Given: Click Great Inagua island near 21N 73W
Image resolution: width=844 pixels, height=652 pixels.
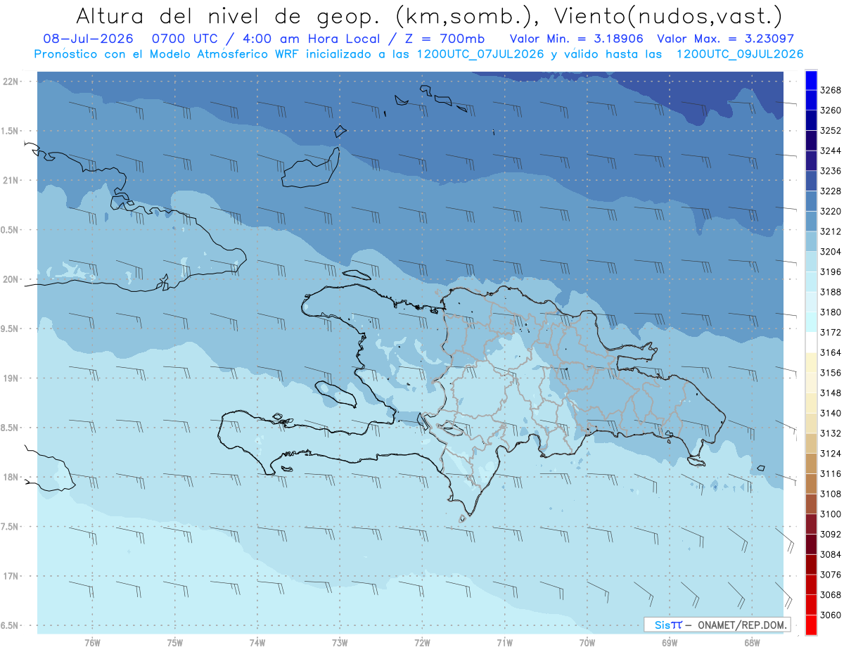Looking at the screenshot, I should (309, 169).
